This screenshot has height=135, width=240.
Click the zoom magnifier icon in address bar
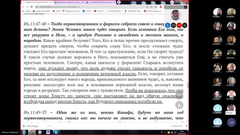[147, 7]
